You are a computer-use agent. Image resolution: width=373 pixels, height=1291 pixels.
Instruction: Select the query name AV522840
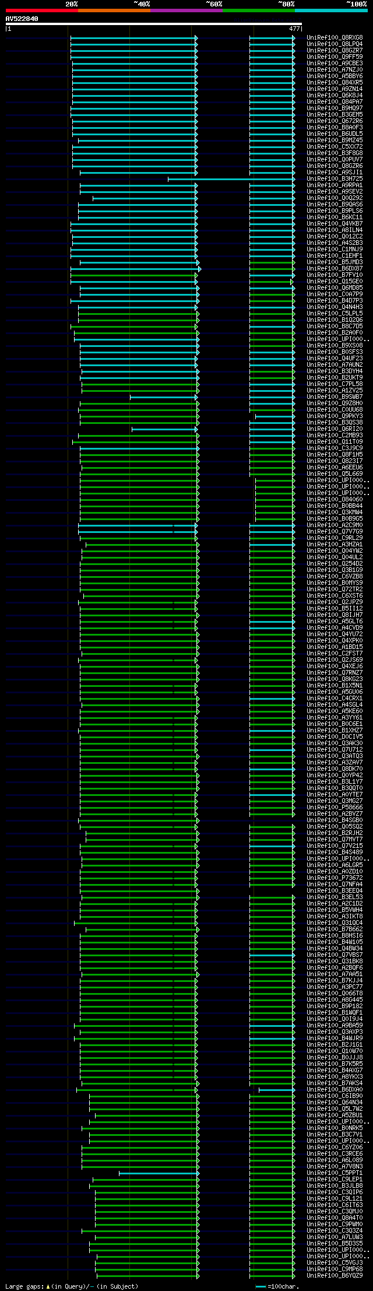point(22,19)
